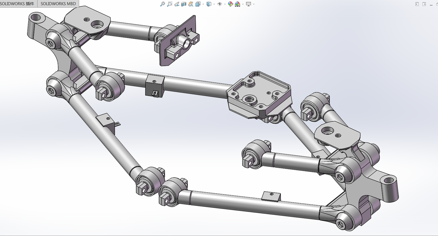Expand the right panel with arrow icon

tap(424, 4)
